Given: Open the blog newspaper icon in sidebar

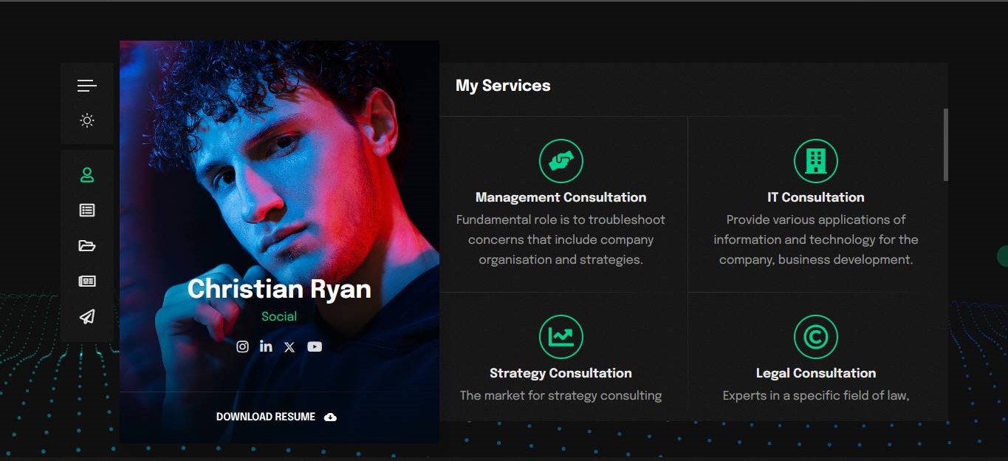Looking at the screenshot, I should pos(87,281).
